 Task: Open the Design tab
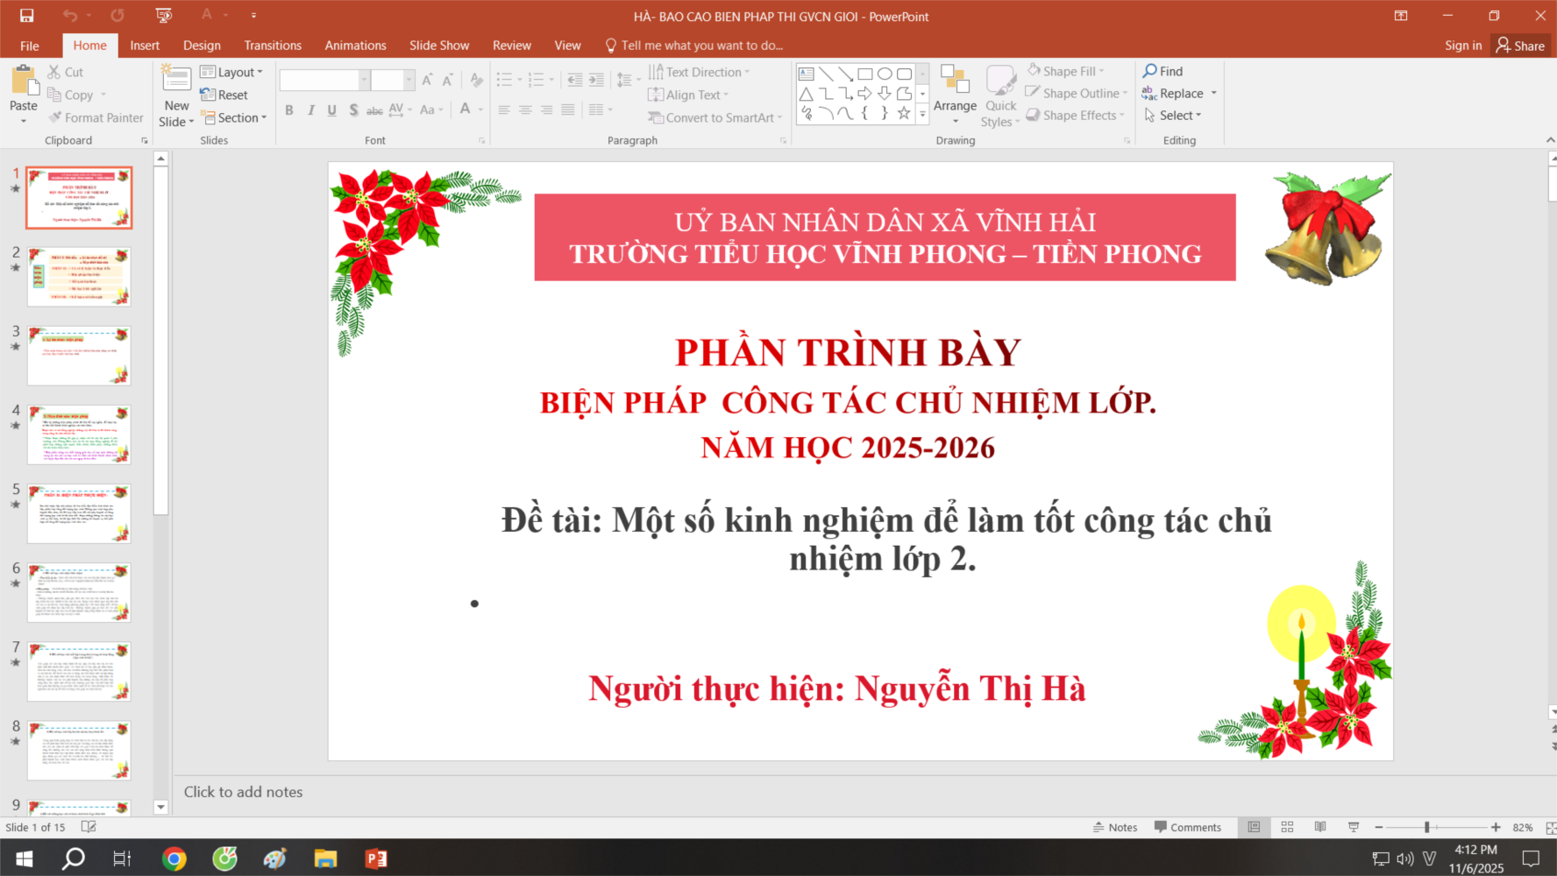202,46
